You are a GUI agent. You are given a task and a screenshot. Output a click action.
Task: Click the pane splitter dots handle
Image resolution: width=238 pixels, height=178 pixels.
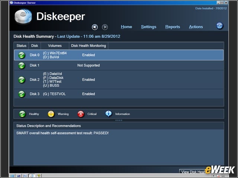pos(119,120)
